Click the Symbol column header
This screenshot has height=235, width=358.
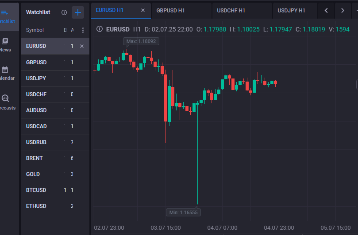[35, 30]
